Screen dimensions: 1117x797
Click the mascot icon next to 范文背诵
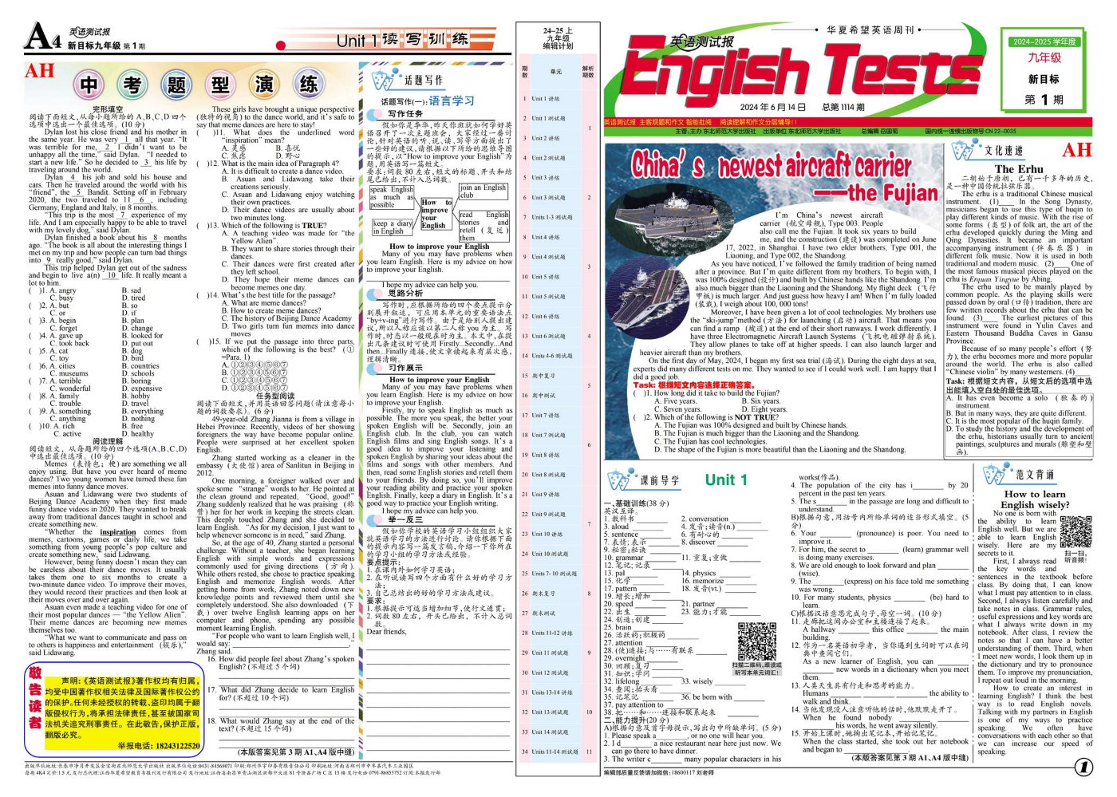(x=997, y=473)
